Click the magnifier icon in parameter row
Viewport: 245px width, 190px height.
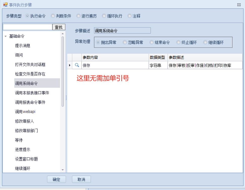tap(77, 65)
